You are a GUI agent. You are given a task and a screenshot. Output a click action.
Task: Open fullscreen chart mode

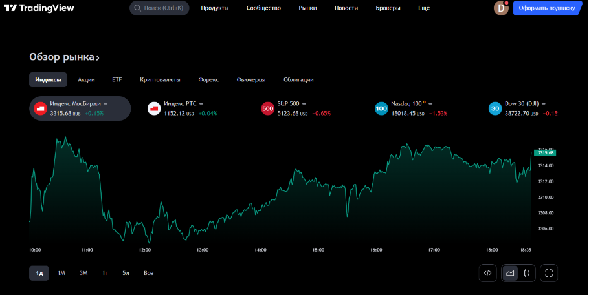[549, 273]
